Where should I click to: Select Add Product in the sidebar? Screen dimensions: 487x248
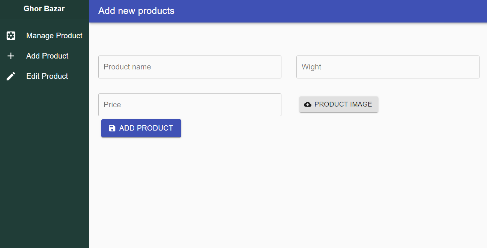(45, 56)
